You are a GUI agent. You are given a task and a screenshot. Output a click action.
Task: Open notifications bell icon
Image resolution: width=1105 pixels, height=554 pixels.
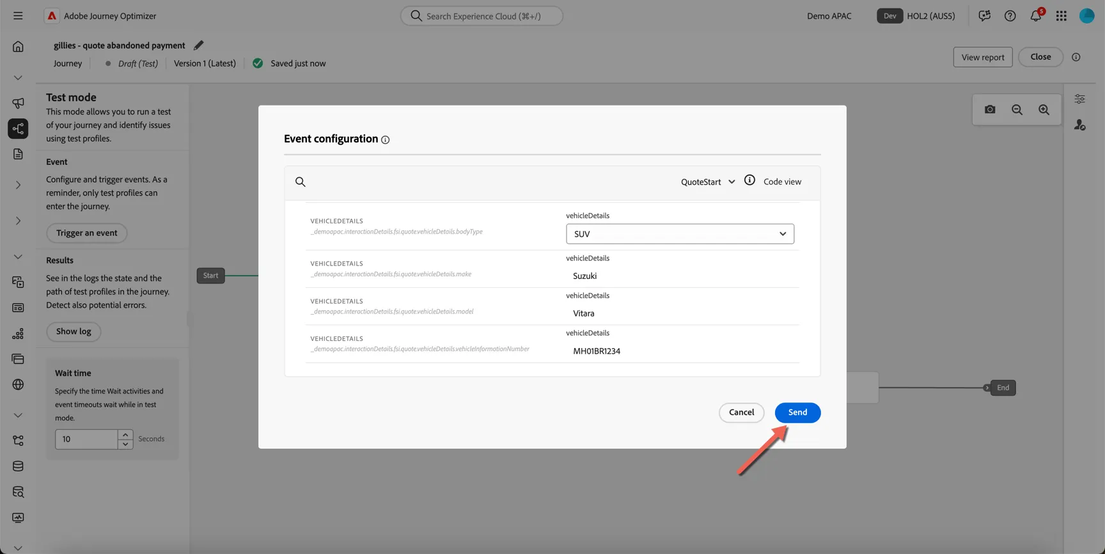click(x=1036, y=16)
